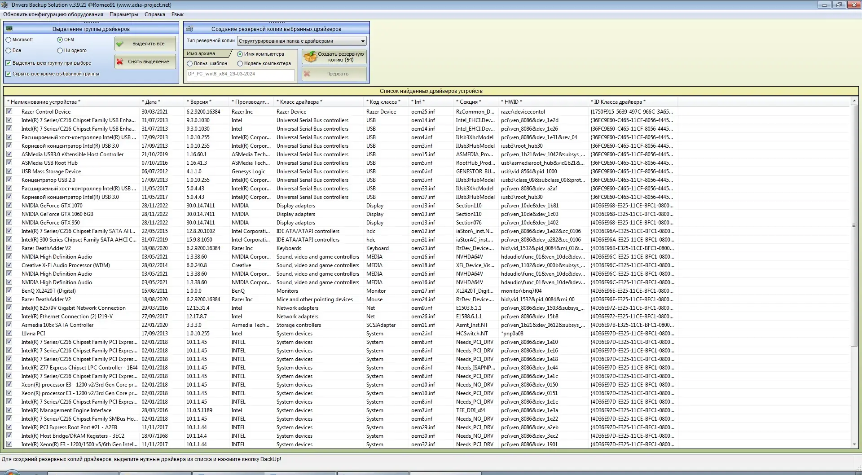
Task: Click the Список найденных драйверов устройств header
Action: point(431,91)
